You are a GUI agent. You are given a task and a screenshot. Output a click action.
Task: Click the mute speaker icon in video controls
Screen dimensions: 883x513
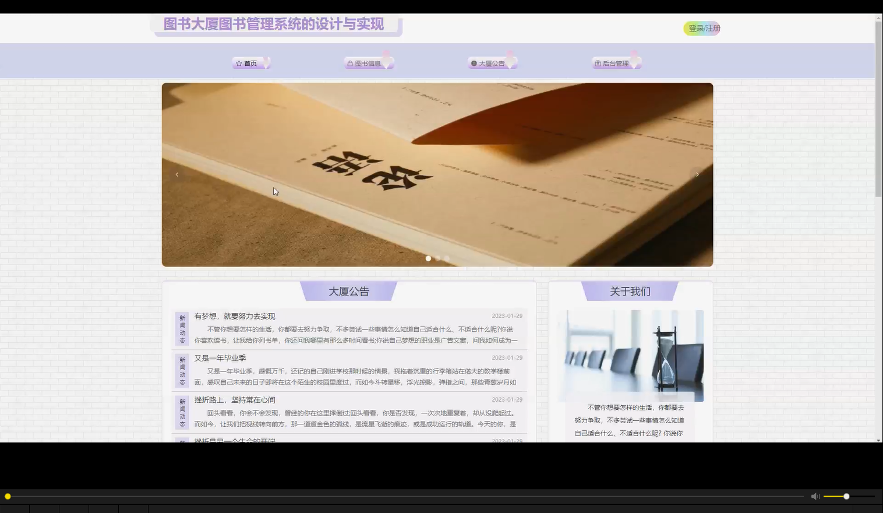pos(815,496)
